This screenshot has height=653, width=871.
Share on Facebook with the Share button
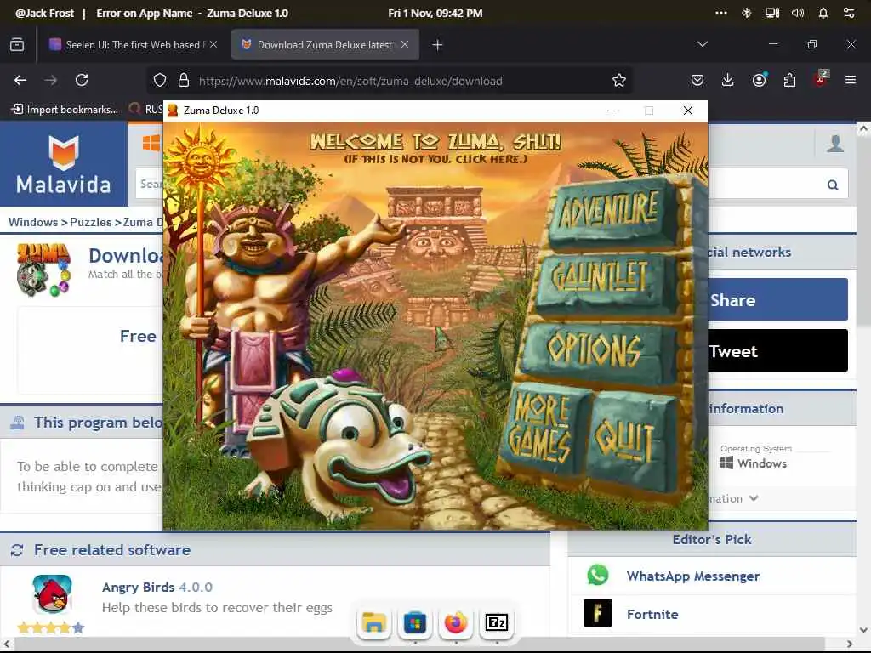pos(777,300)
